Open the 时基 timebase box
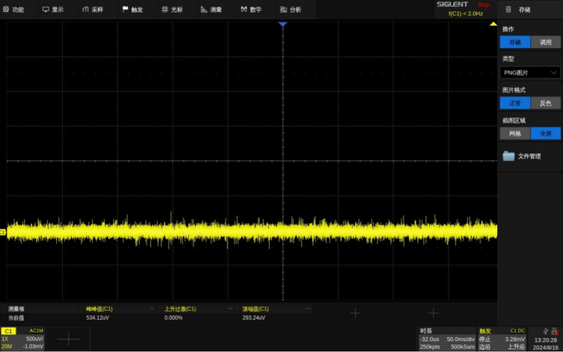This screenshot has height=352, width=563. point(447,339)
